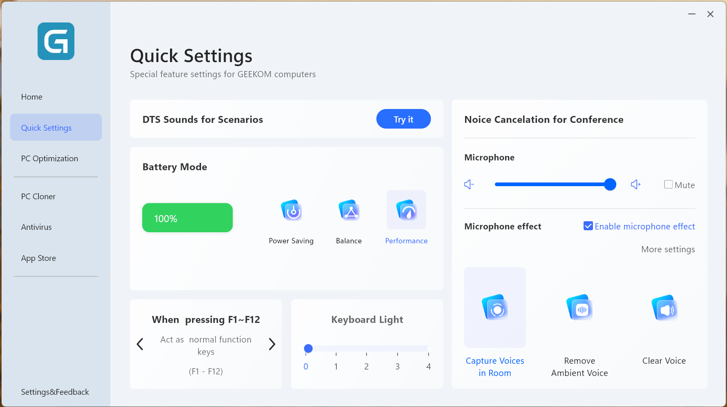Screen dimensions: 727x407
Task: Click the GEEKOM G logo
Action: (x=56, y=41)
